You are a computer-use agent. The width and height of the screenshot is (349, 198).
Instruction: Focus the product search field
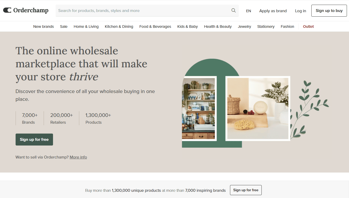[x=147, y=11]
